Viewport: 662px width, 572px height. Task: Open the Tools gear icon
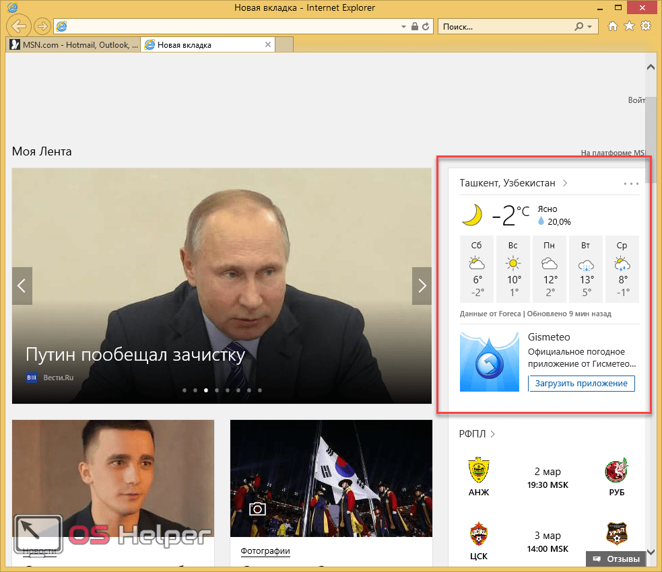[x=646, y=26]
